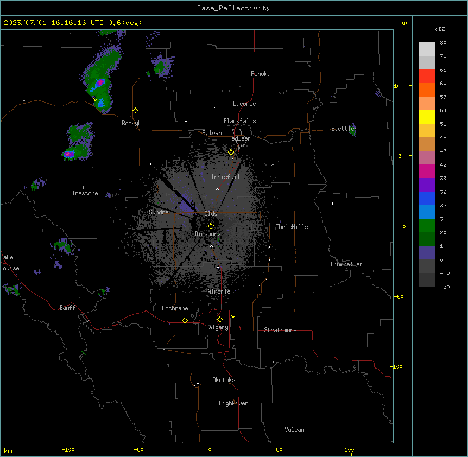This screenshot has width=468, height=457.
Task: Click the Banff label
Action: (67, 308)
